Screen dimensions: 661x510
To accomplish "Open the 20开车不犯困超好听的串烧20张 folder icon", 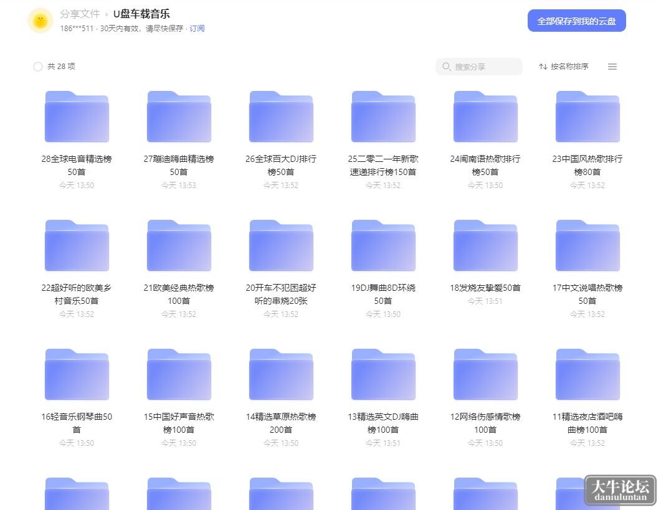I will tap(281, 245).
